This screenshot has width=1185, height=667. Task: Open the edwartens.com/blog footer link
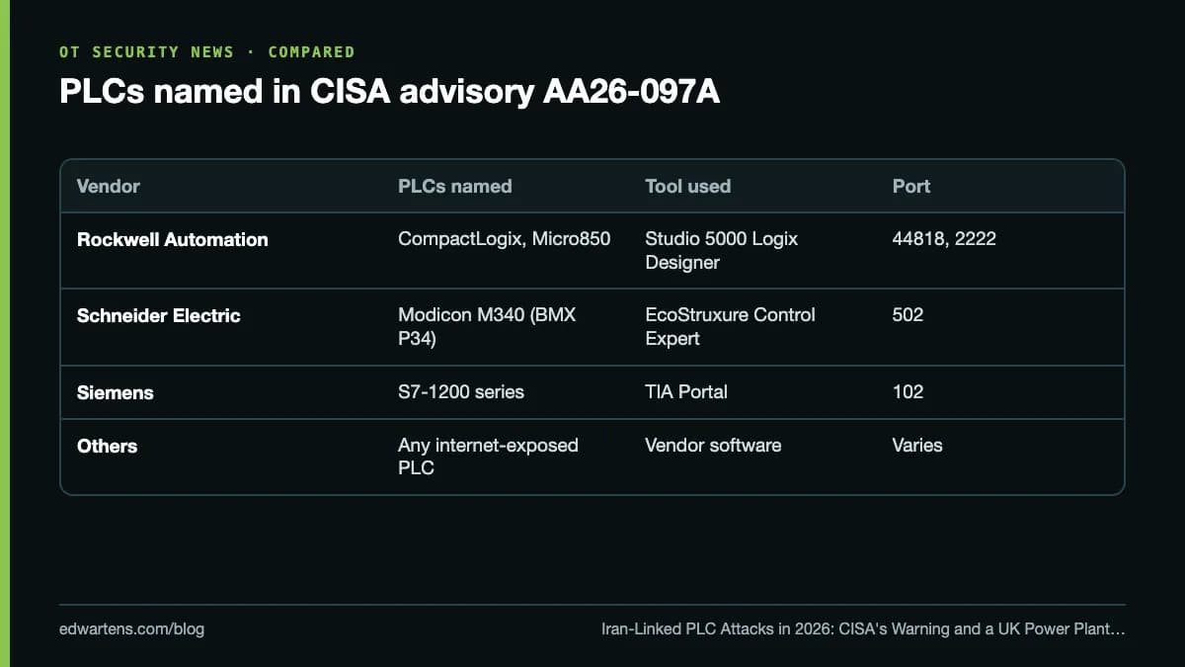point(132,628)
